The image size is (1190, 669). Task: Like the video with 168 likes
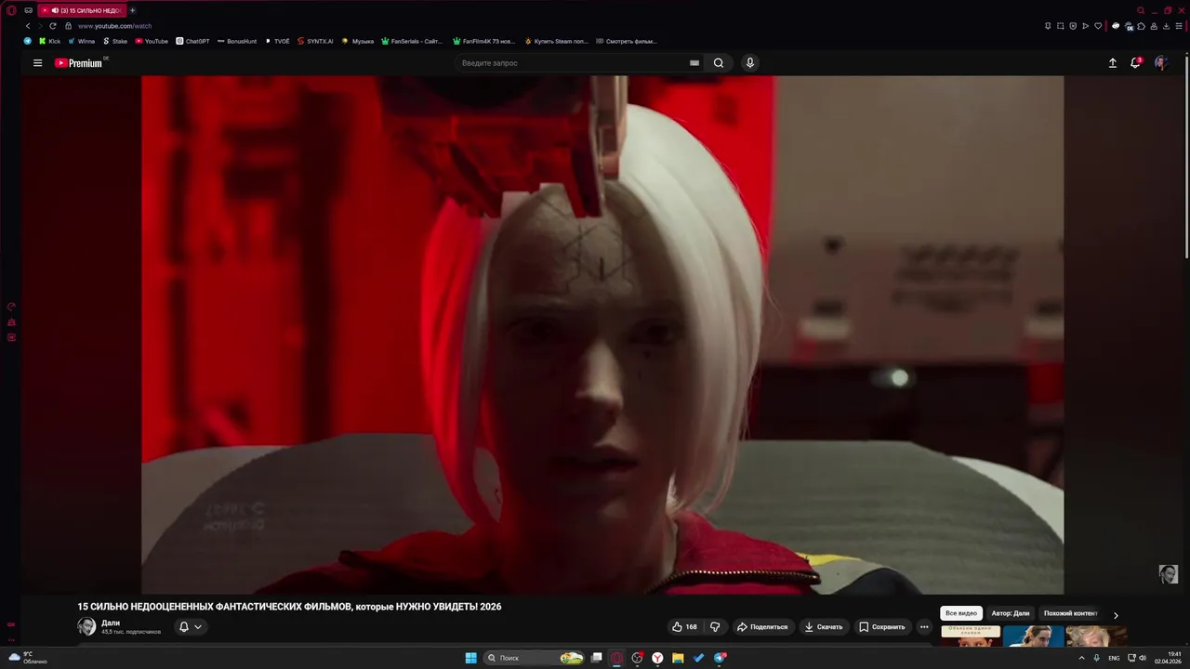[x=684, y=627]
